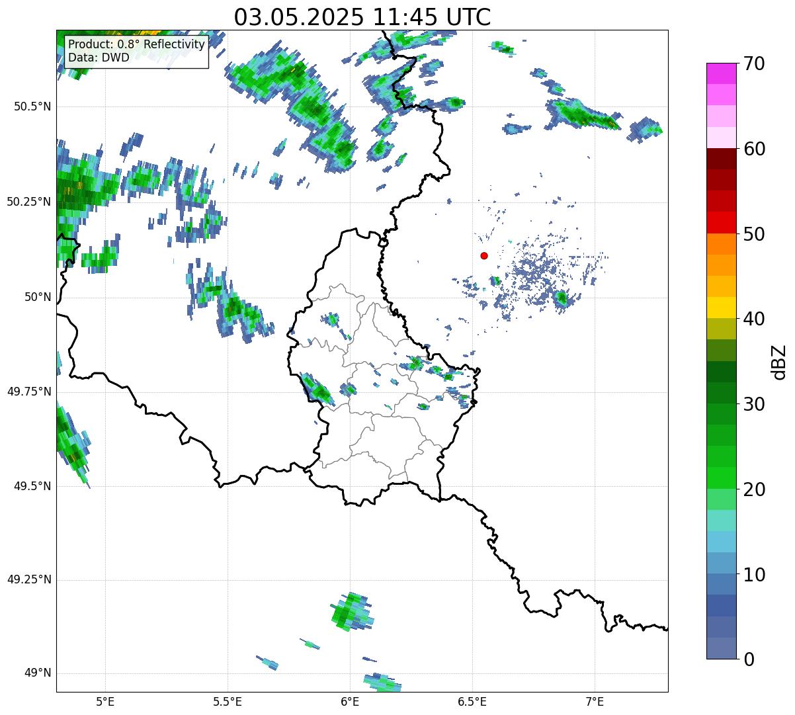Click the colorbar tick label '60'
The height and width of the screenshot is (715, 795).
(753, 149)
